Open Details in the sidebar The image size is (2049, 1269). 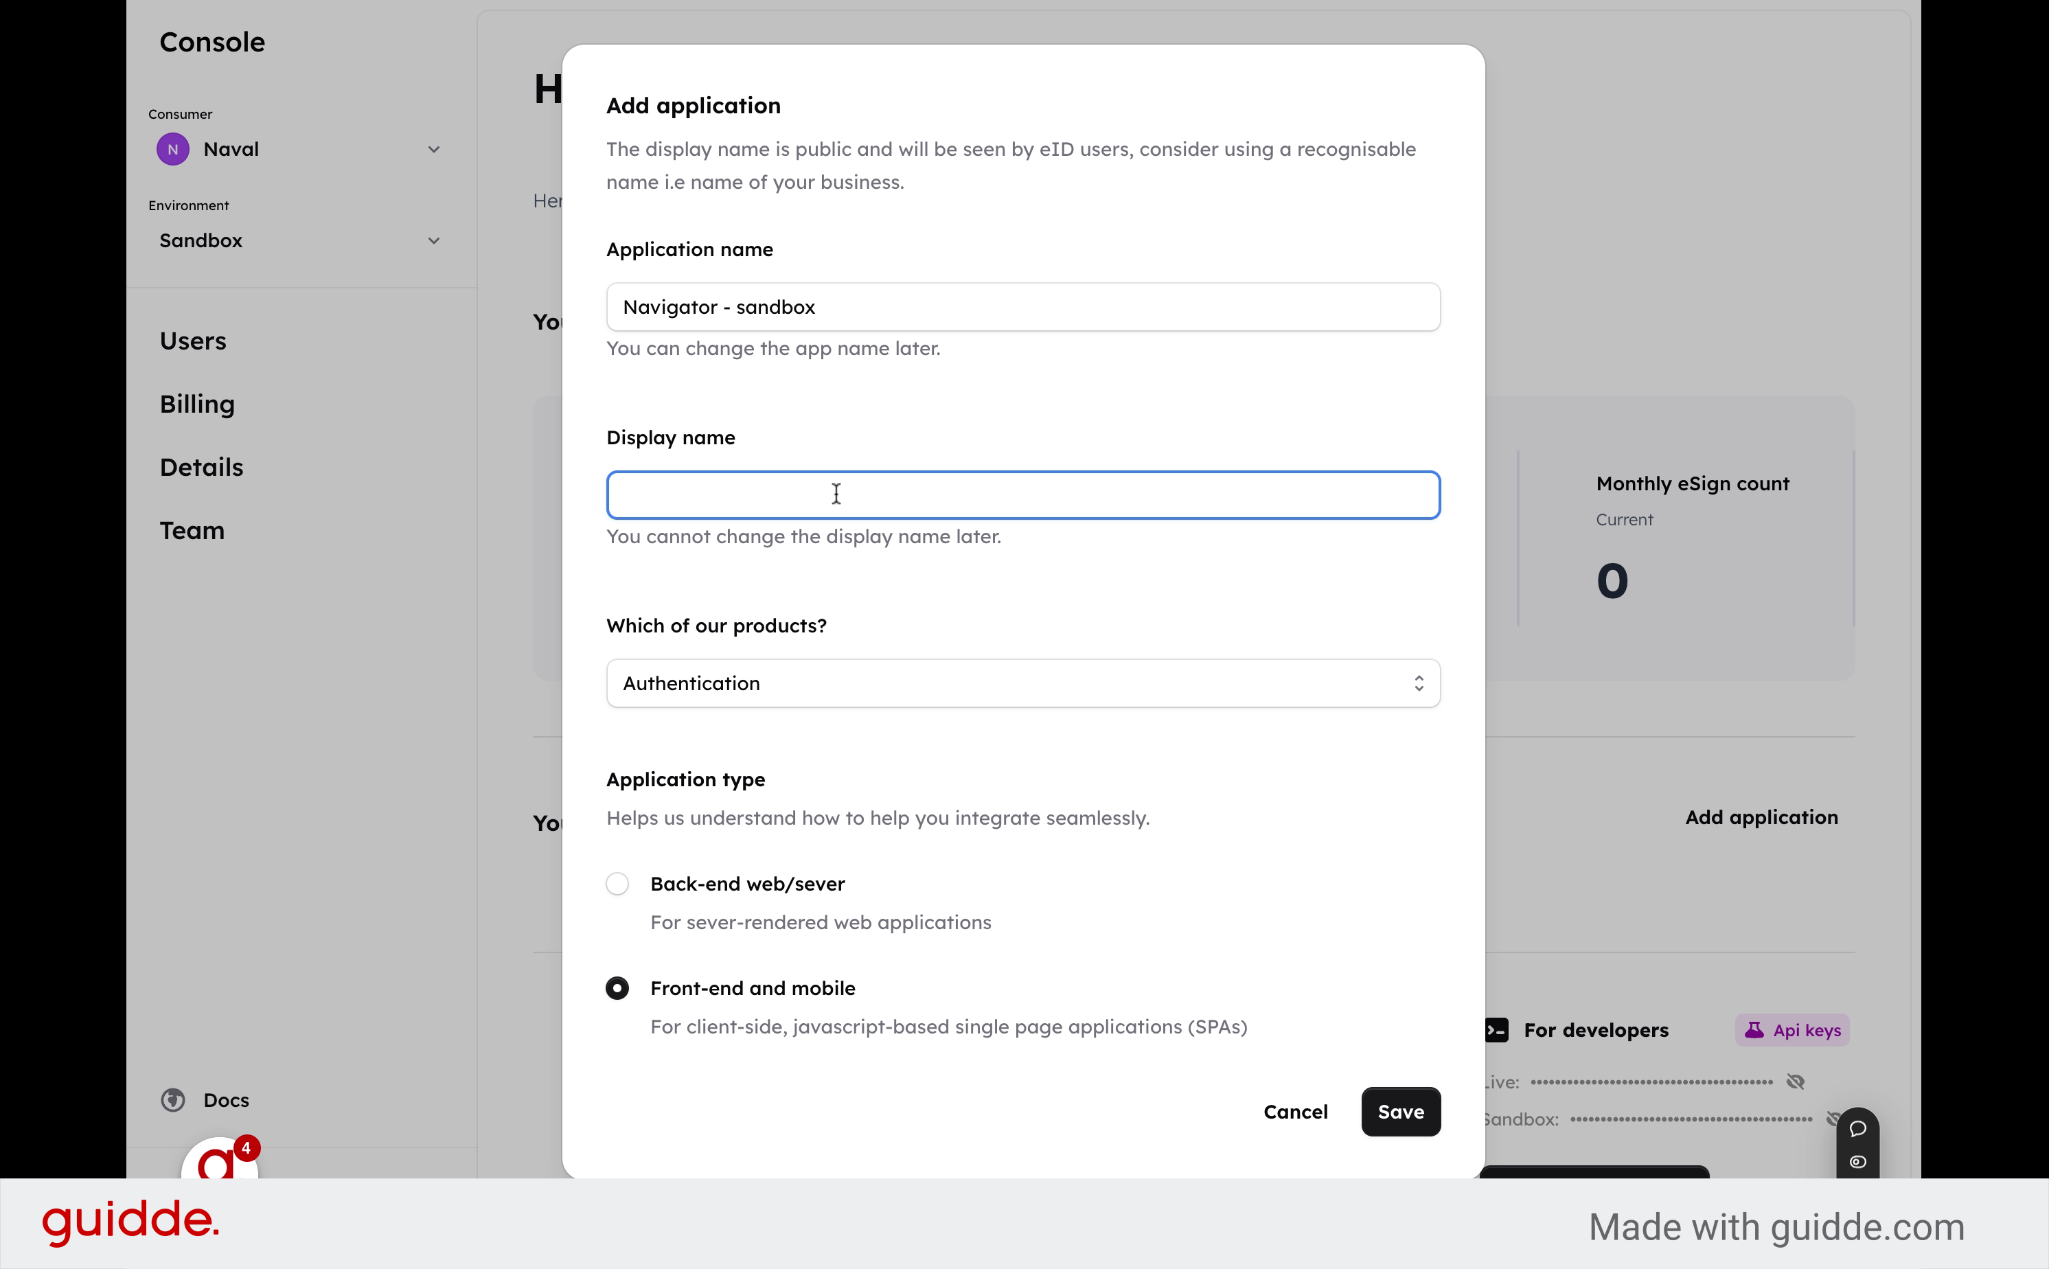[x=201, y=468]
